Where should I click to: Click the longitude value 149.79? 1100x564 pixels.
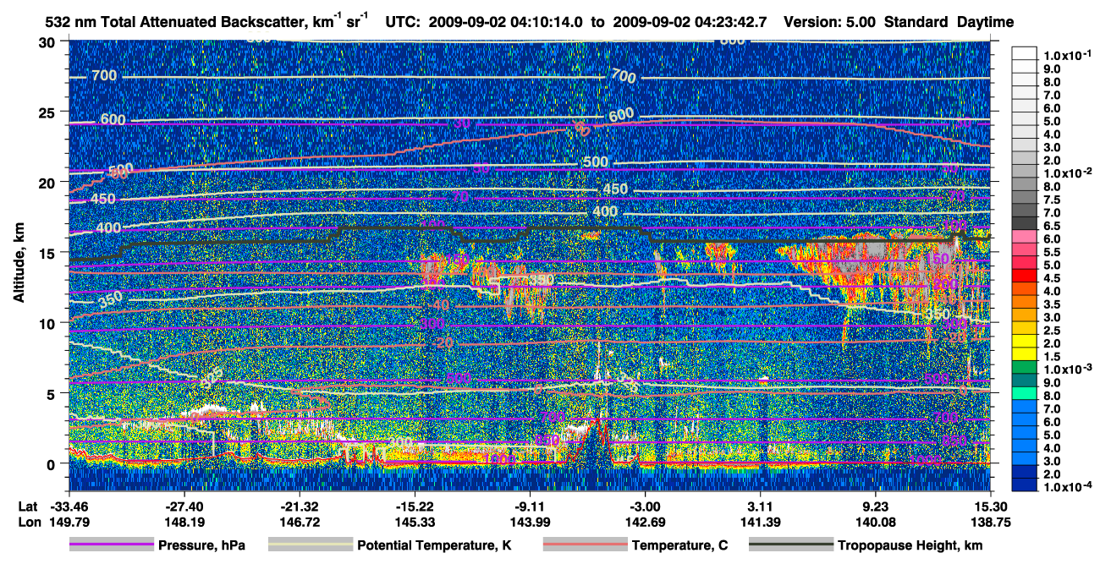tap(69, 523)
